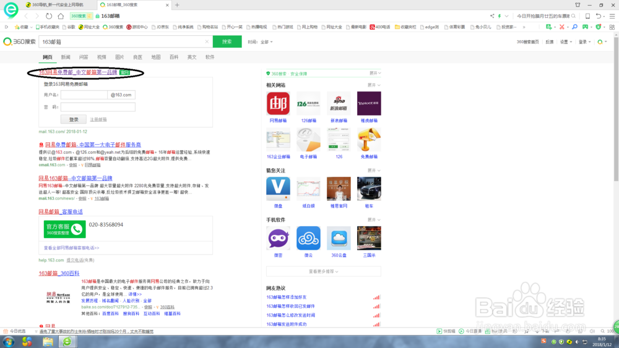Close the 163邮箱_360搜索 tab
Image resolution: width=619 pixels, height=348 pixels.
pyautogui.click(x=167, y=5)
